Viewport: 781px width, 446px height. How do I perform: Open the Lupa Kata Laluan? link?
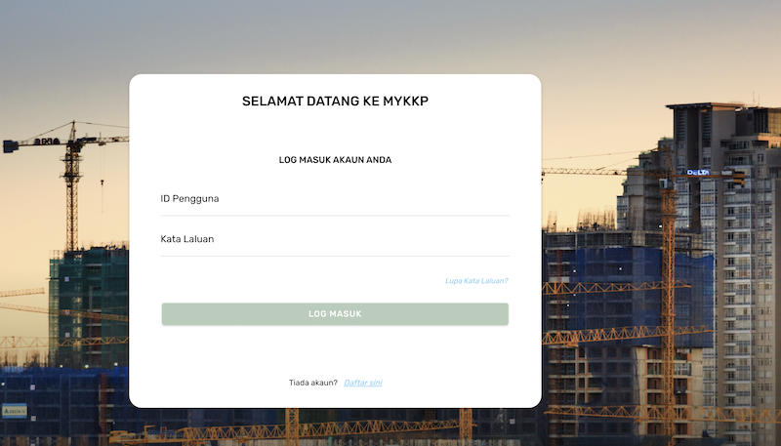pos(476,281)
